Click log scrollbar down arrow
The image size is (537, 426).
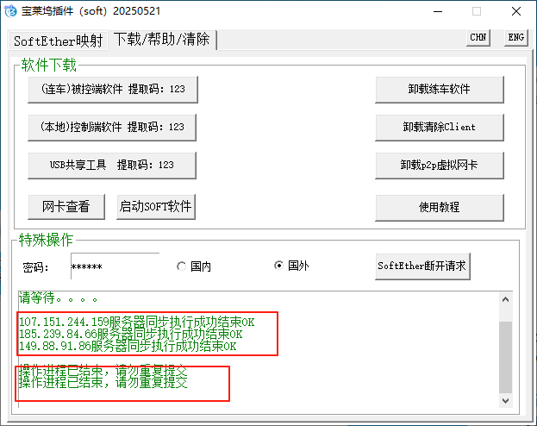coord(505,401)
